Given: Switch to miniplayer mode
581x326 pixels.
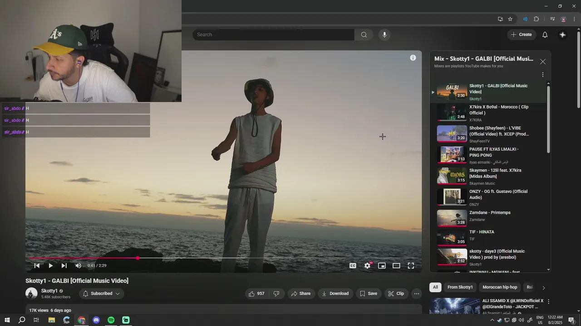Looking at the screenshot, I should coord(382,266).
